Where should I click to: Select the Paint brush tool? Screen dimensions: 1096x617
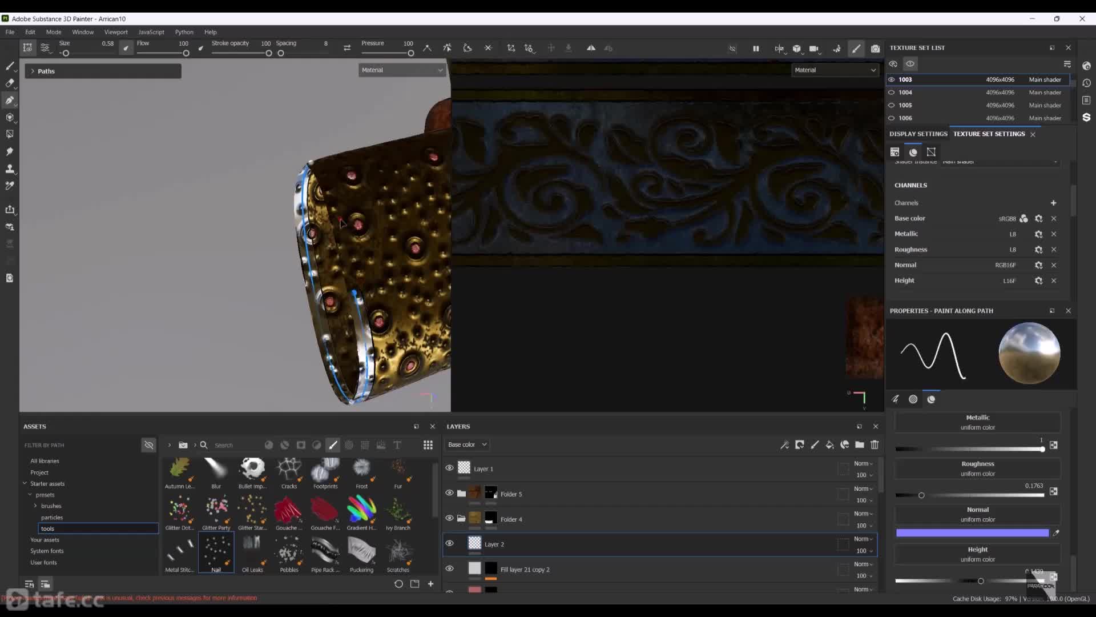10,66
